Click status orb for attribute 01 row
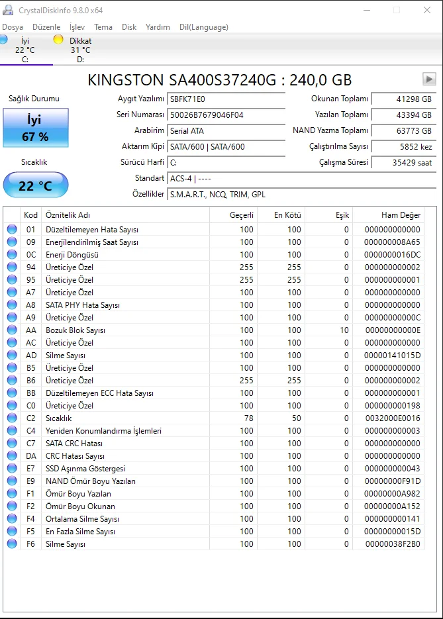This screenshot has width=443, height=619. pyautogui.click(x=12, y=229)
